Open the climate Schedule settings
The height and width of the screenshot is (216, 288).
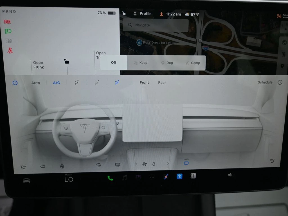265,82
